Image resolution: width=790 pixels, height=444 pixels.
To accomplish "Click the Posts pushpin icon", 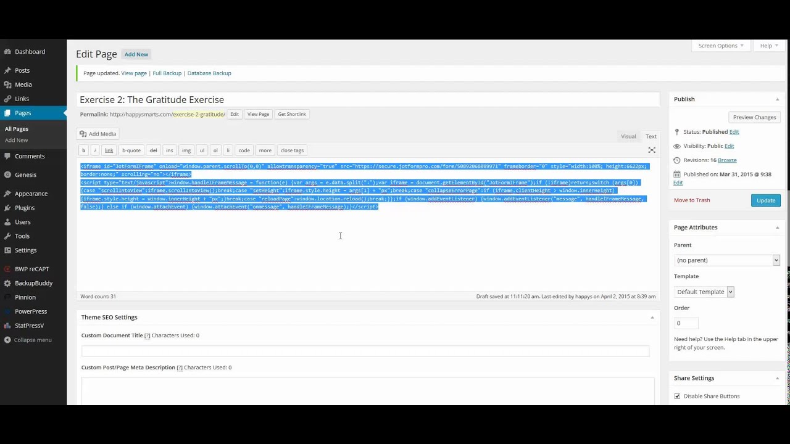I will pos(7,70).
